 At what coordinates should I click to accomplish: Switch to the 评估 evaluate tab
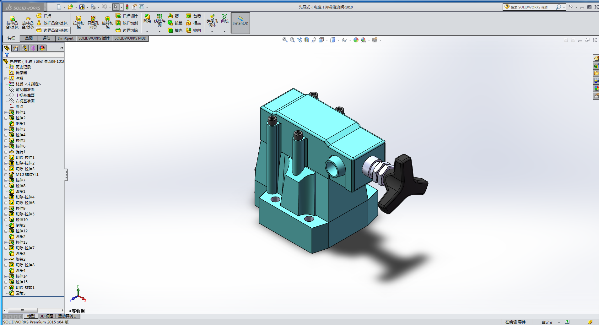tap(46, 38)
